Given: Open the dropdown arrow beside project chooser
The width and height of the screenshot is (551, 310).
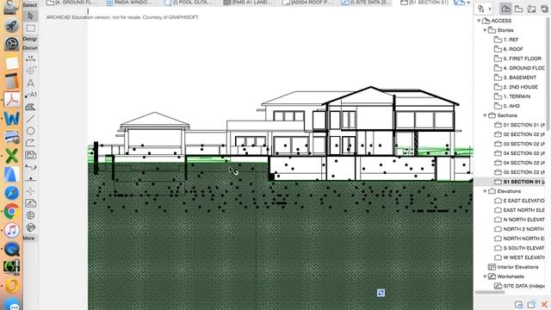Looking at the screenshot, I should point(490,9).
